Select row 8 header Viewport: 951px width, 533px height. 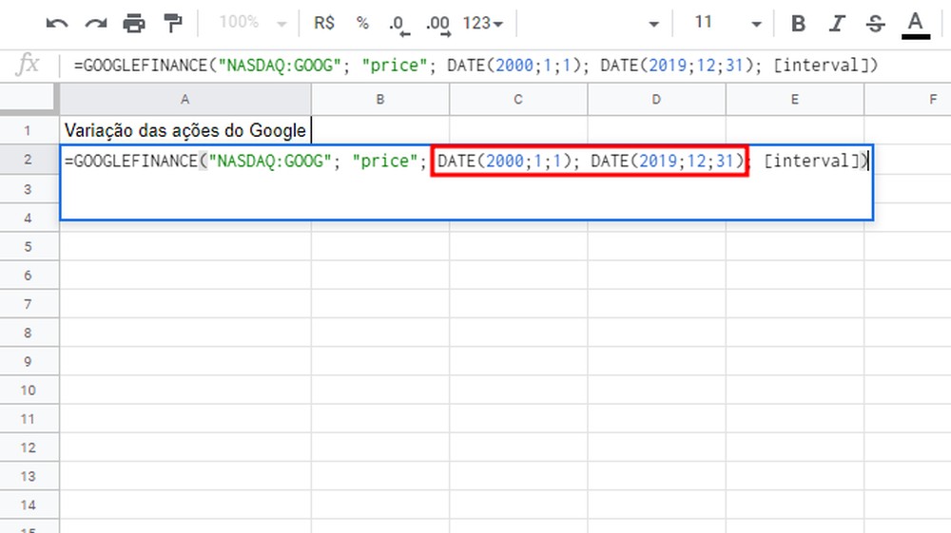click(x=29, y=333)
